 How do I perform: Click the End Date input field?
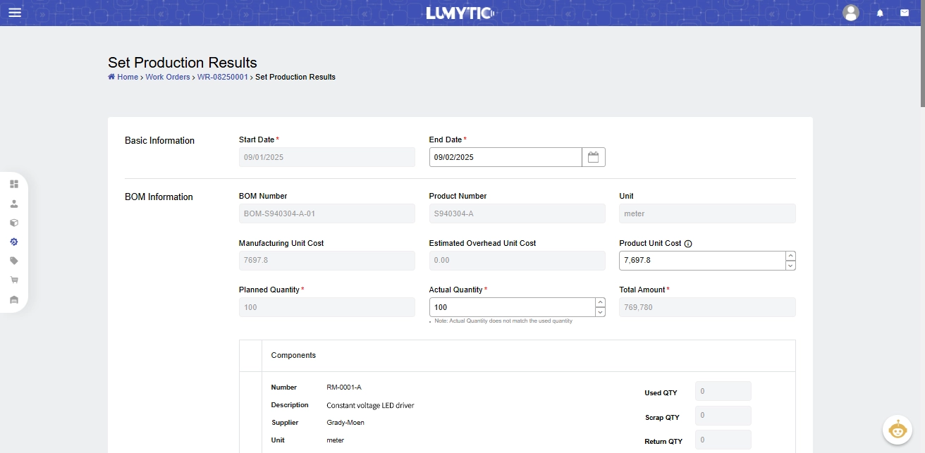pos(505,157)
